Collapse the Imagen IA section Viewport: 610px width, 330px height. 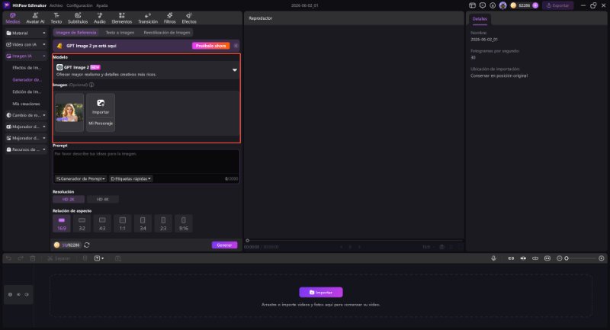(26, 56)
